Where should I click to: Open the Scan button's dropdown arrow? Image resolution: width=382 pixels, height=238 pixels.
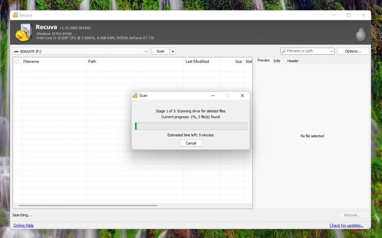point(173,51)
